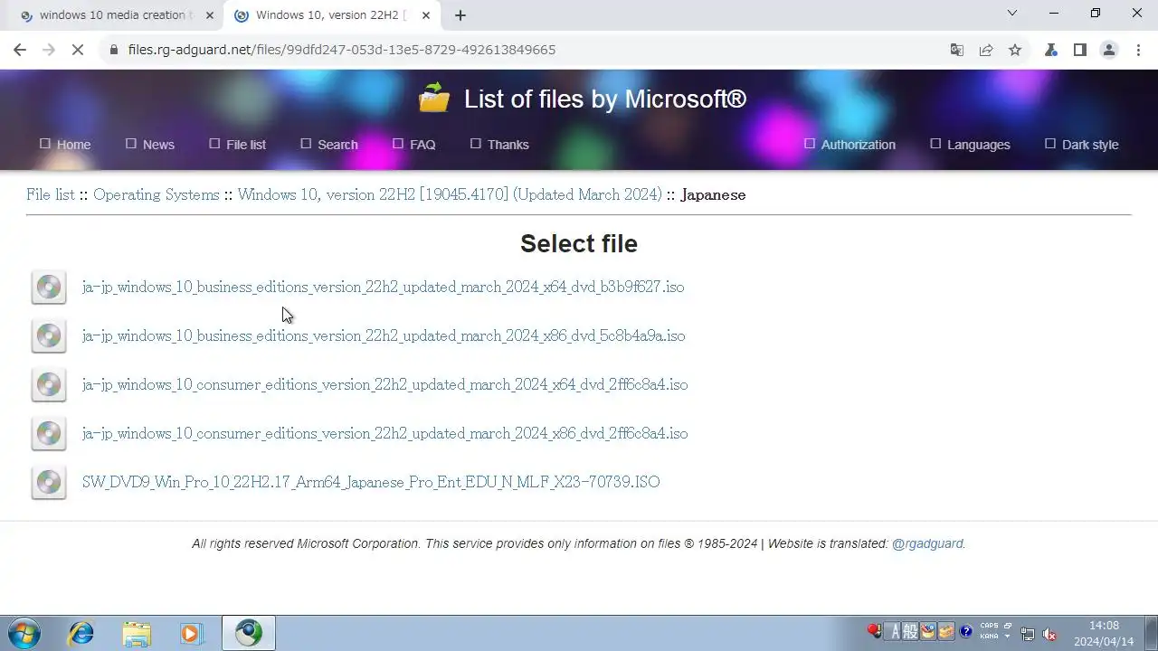
Task: Open the taskbar clock showing 14:08
Action: coord(1103,633)
